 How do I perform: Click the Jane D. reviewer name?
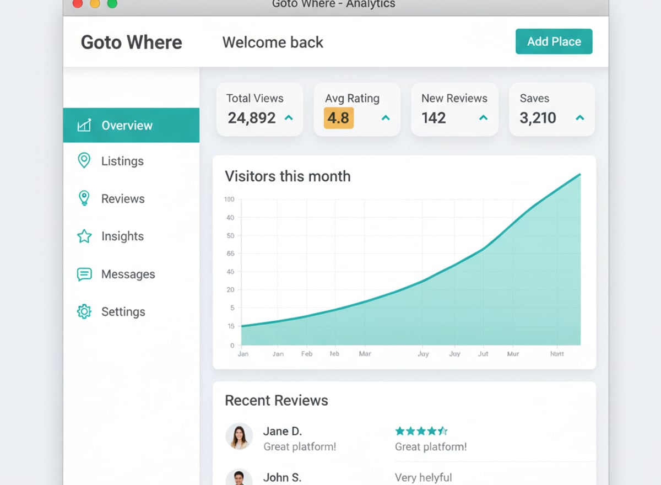click(283, 432)
